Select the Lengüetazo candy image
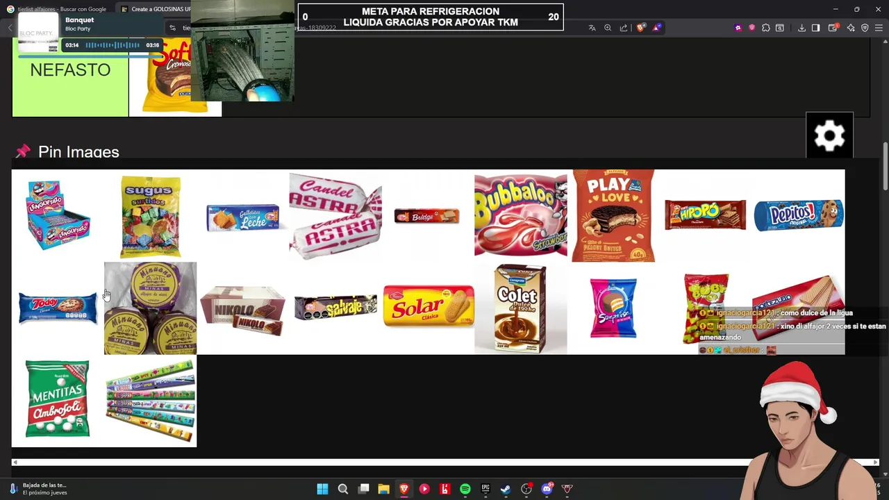Image resolution: width=889 pixels, height=500 pixels. (58, 216)
